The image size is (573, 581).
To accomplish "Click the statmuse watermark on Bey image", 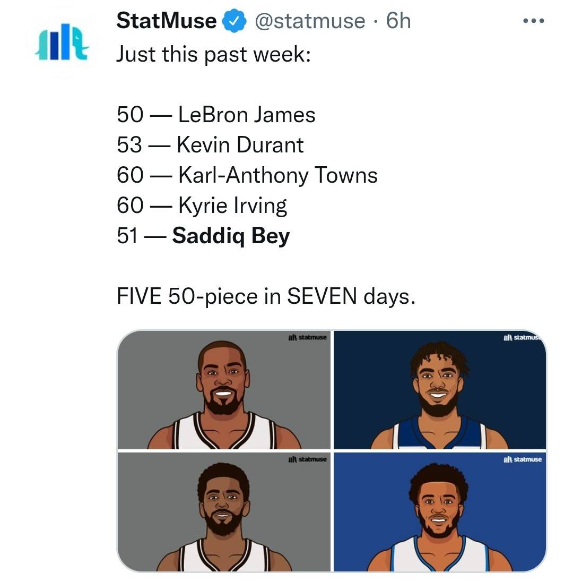I will [522, 459].
